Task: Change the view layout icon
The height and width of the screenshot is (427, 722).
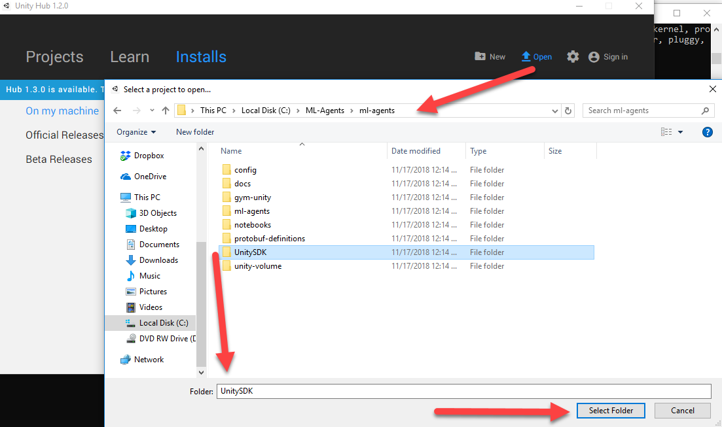Action: pos(666,132)
